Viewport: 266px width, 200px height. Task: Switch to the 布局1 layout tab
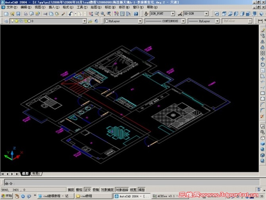pos(36,174)
